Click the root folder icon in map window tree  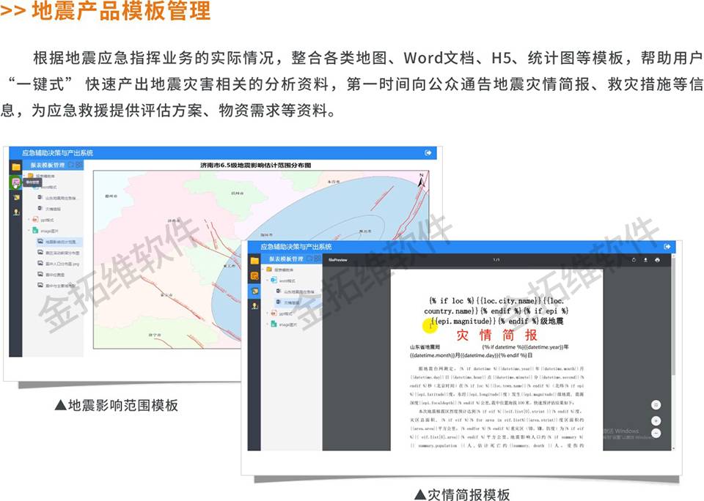coord(31,176)
